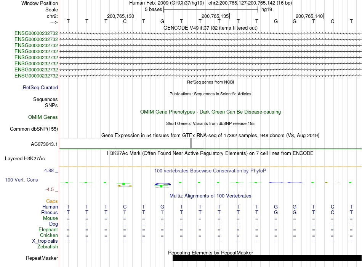This screenshot has width=362, height=267.
Task: Click the black RepeatMasker repeat element bar
Action: (x=267, y=258)
